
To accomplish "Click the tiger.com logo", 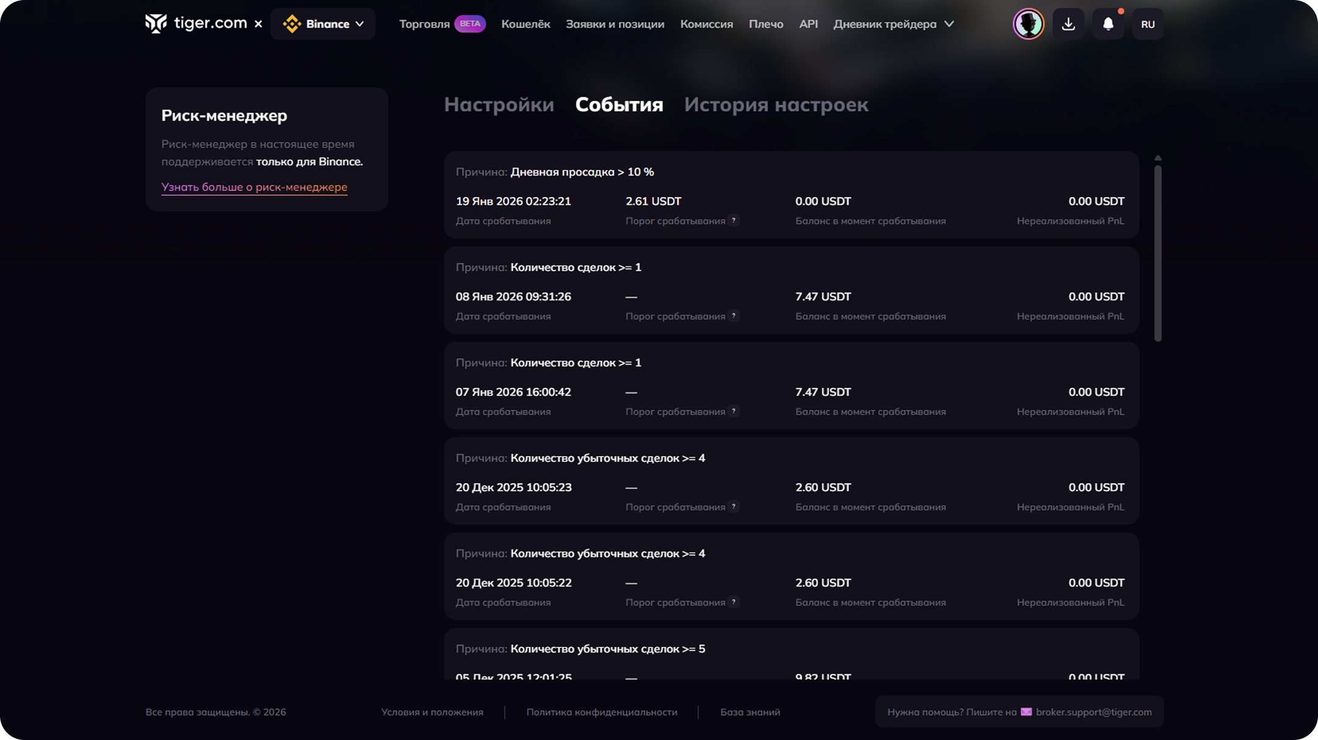I will click(196, 24).
